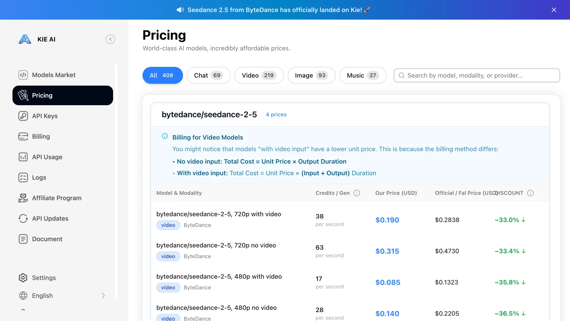Screen dimensions: 570x321
Task: Click the info icon beside Billing for Video Models
Action: click(165, 136)
